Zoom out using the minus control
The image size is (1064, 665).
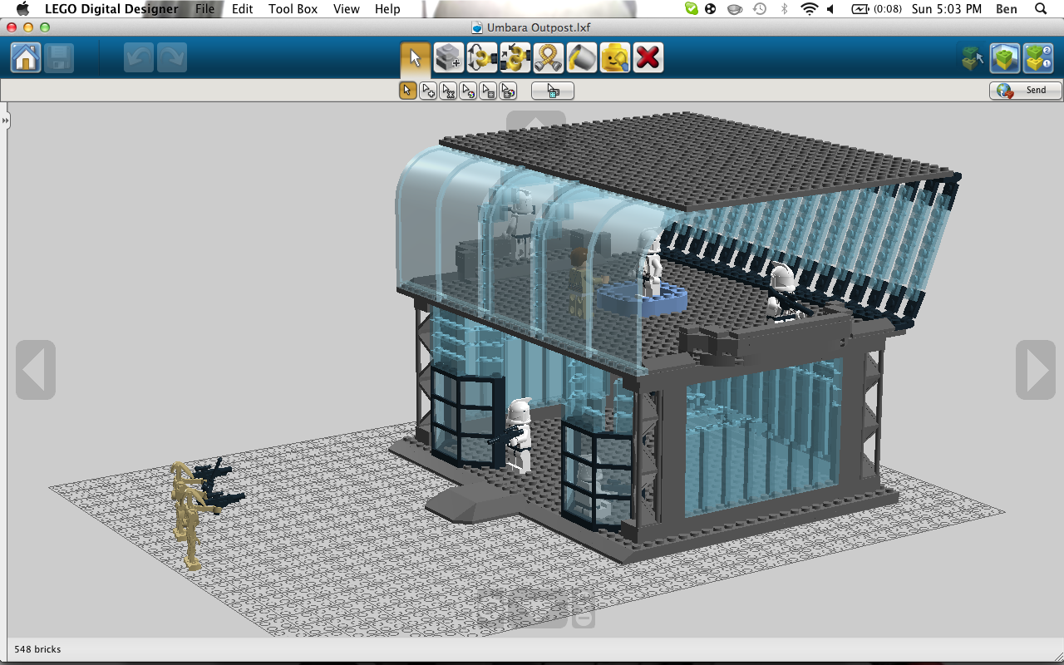pyautogui.click(x=584, y=618)
